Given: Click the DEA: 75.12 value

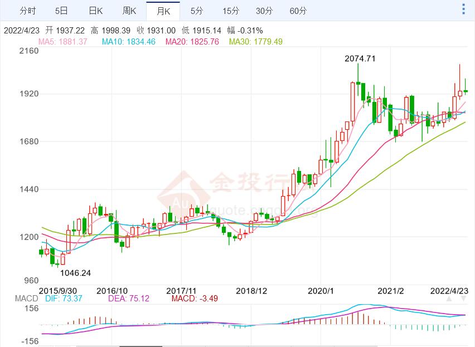Looking at the screenshot, I should tap(129, 299).
